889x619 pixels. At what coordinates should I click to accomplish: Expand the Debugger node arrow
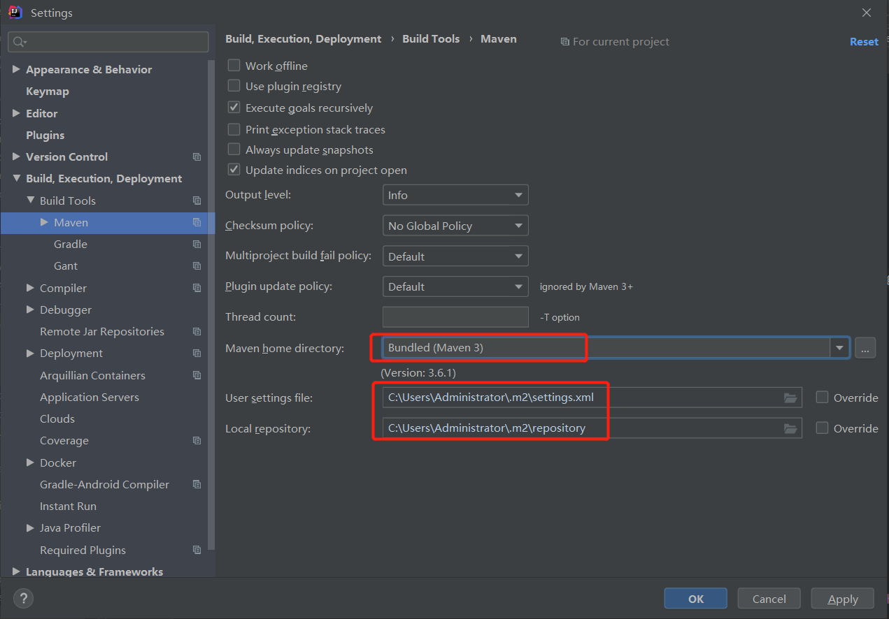(x=30, y=309)
